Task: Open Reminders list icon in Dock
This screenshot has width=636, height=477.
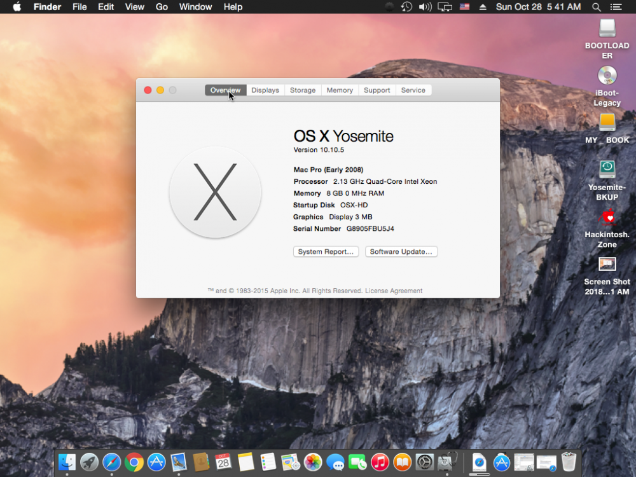Action: point(268,462)
